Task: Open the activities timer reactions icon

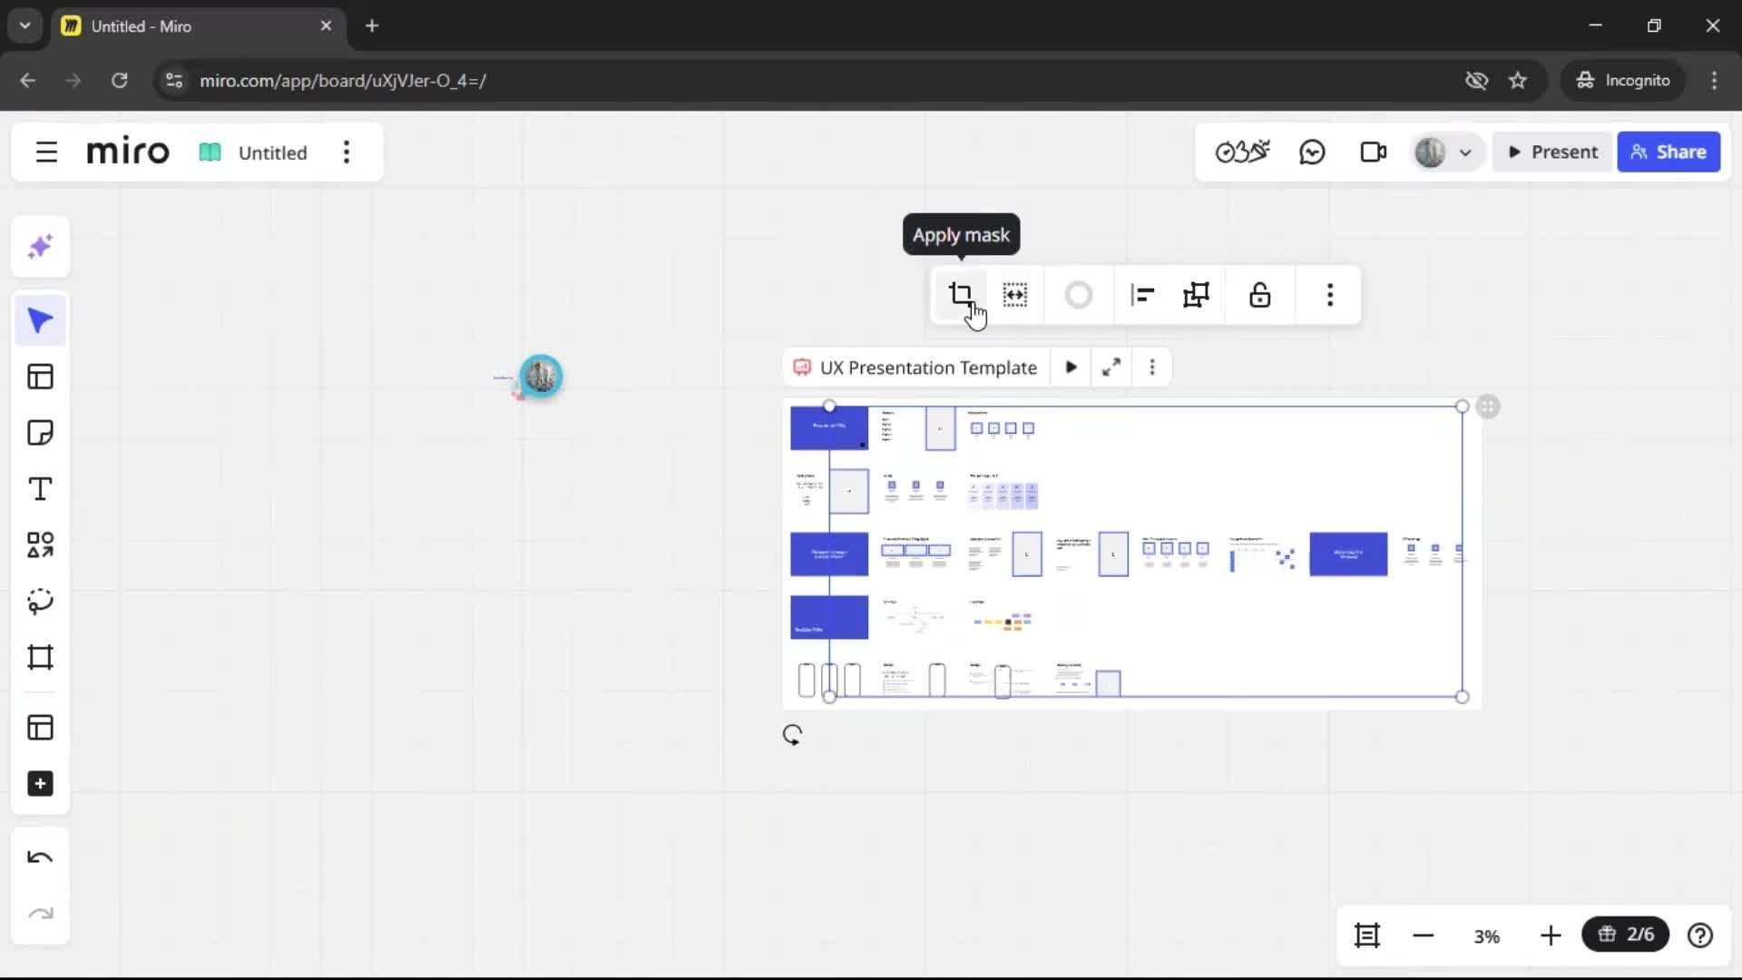Action: click(x=1242, y=152)
